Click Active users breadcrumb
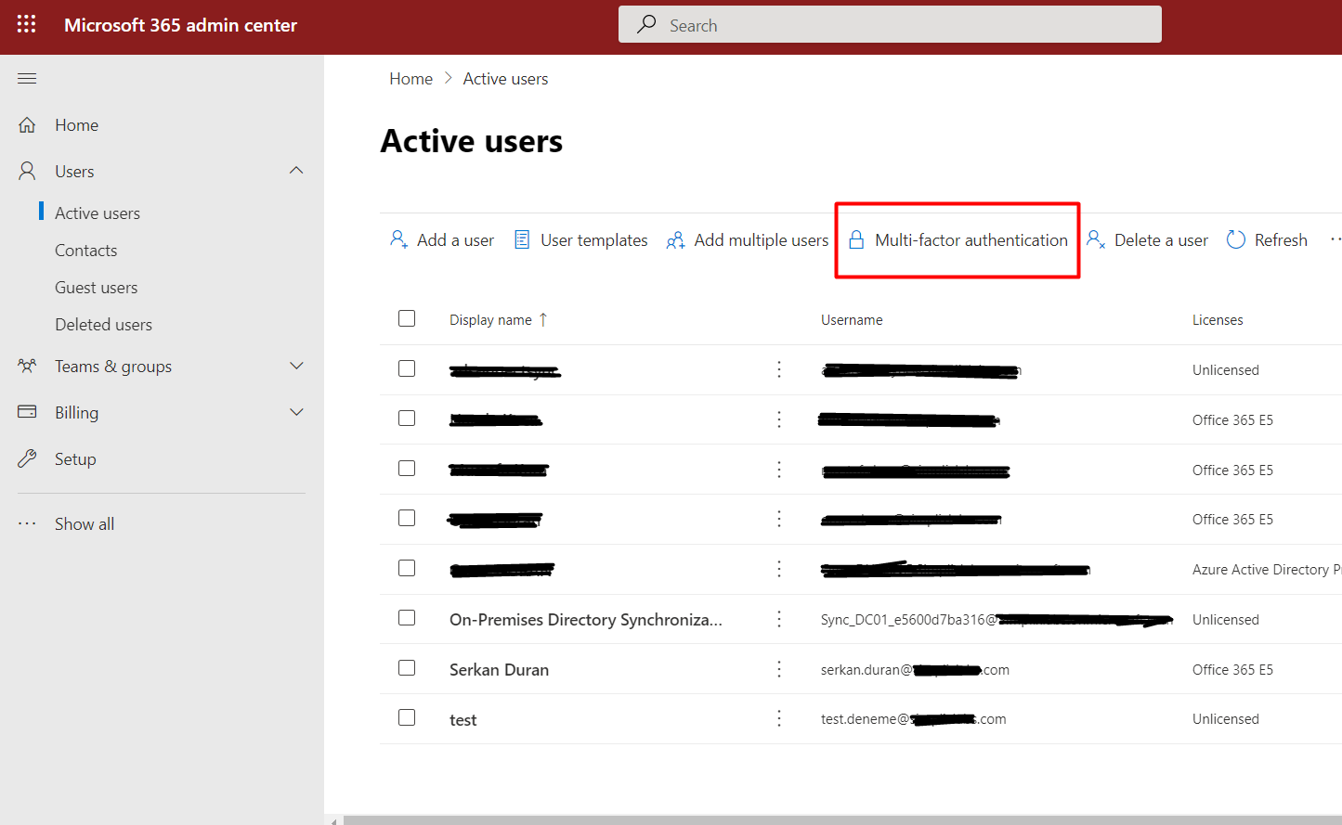Image resolution: width=1342 pixels, height=825 pixels. point(505,79)
